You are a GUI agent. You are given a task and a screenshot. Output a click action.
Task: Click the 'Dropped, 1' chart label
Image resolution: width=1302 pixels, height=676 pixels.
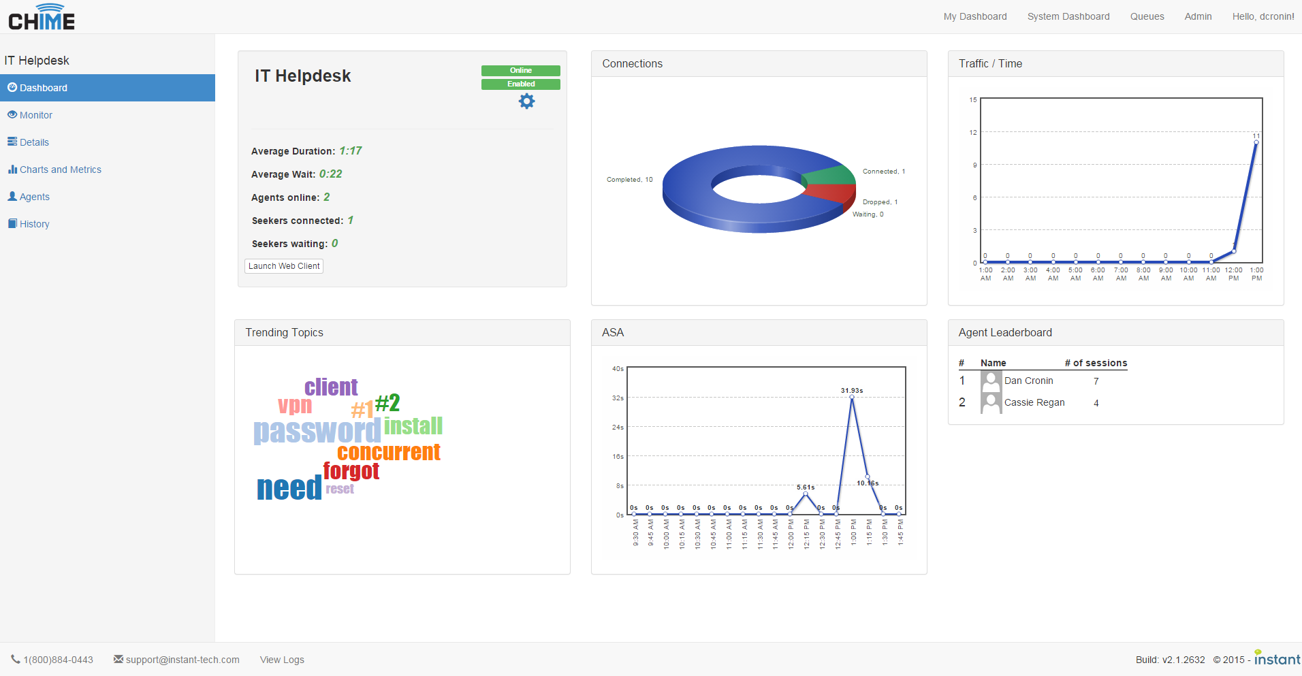(x=880, y=202)
